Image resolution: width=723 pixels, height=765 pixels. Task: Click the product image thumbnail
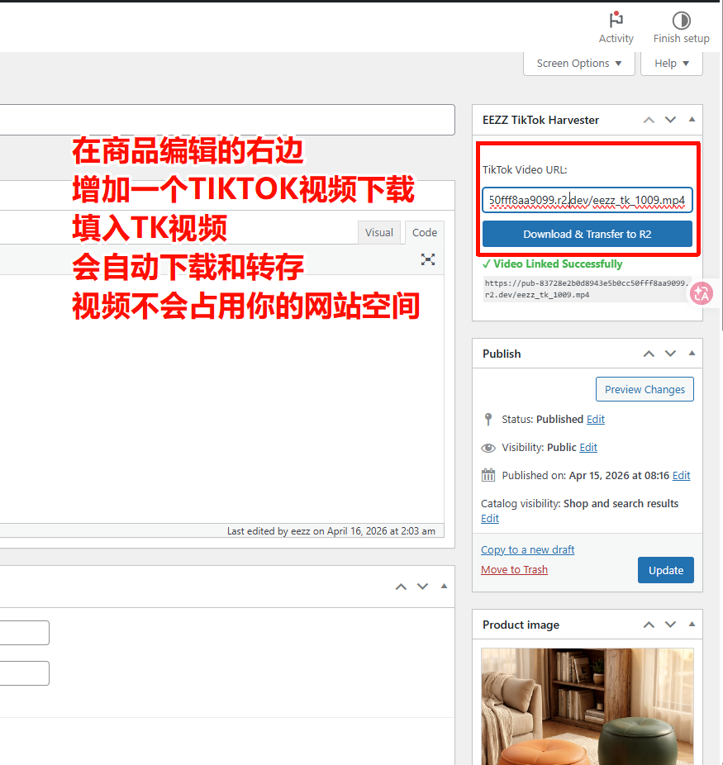(x=587, y=706)
